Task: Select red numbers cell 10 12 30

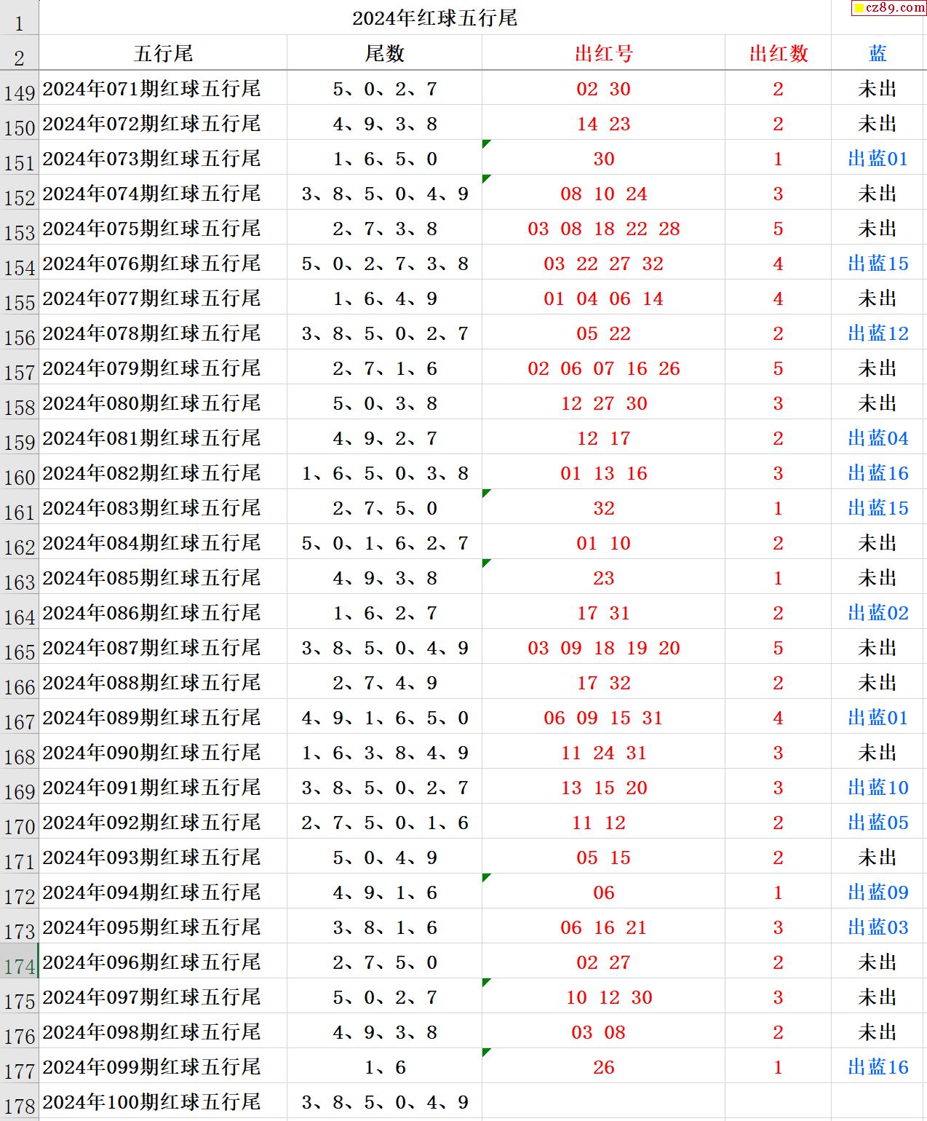Action: click(x=603, y=997)
